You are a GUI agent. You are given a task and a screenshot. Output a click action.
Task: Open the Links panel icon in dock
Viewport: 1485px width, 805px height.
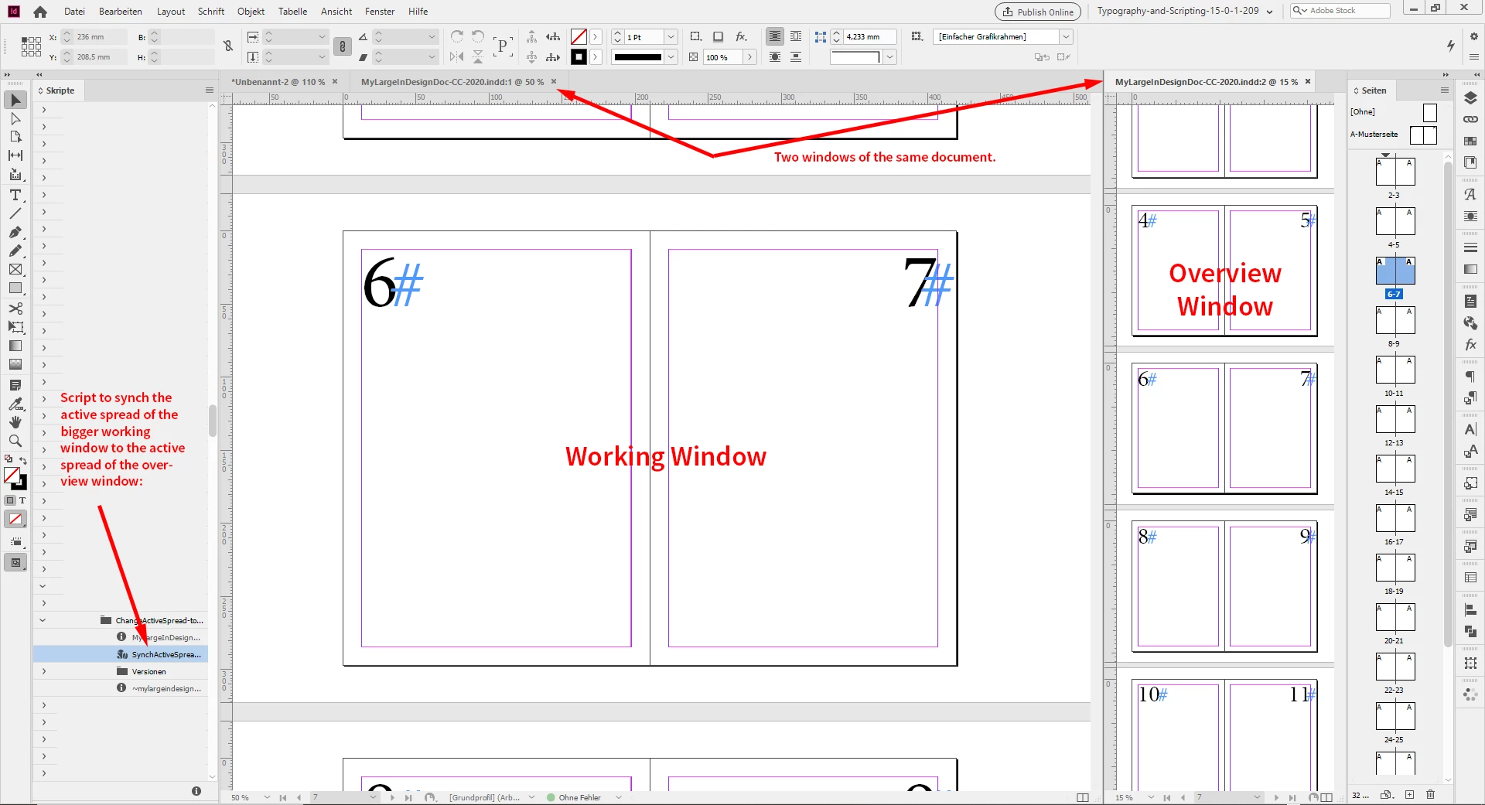(1470, 119)
